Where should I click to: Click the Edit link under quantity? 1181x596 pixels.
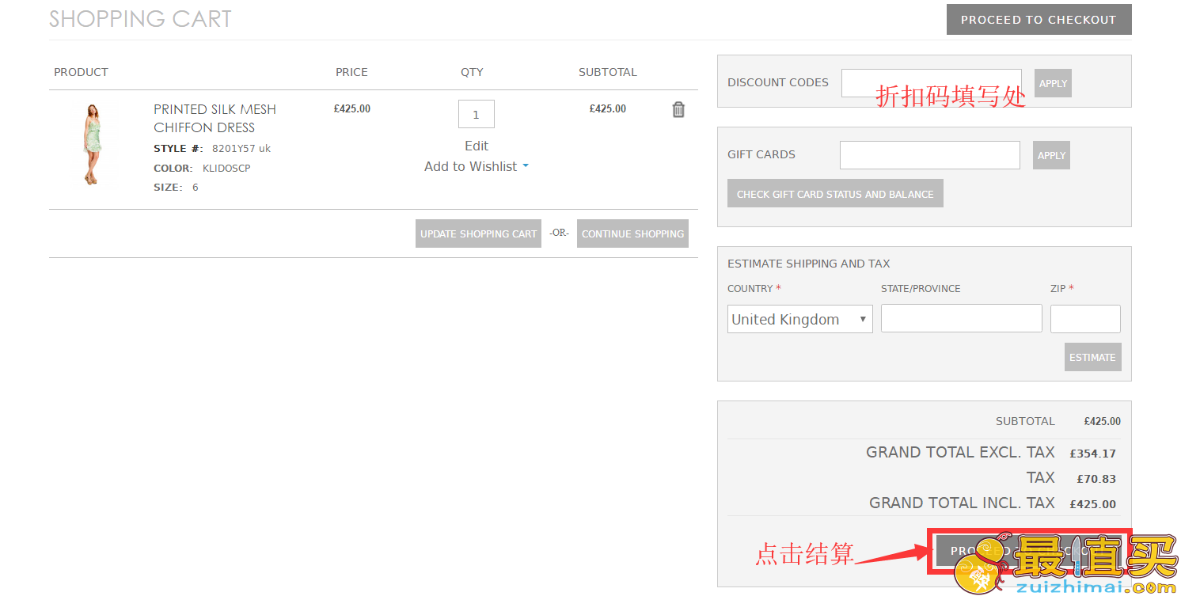coord(477,146)
